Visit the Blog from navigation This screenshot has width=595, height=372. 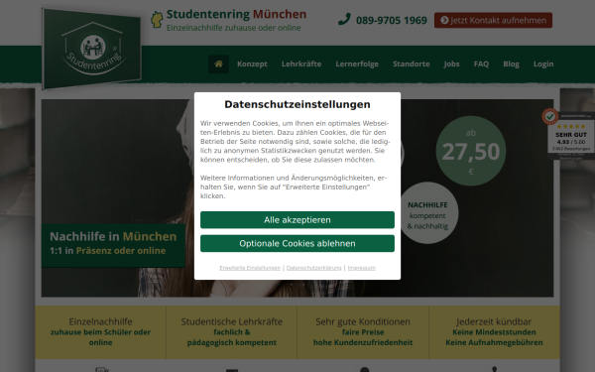(511, 63)
